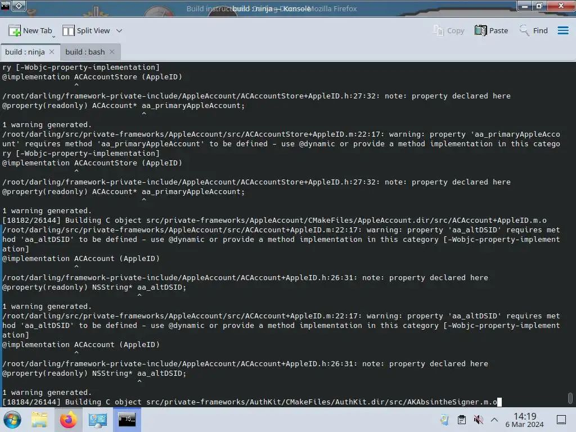576x432 pixels.
Task: Click the first '1 warning generated.' line
Action: pos(47,125)
